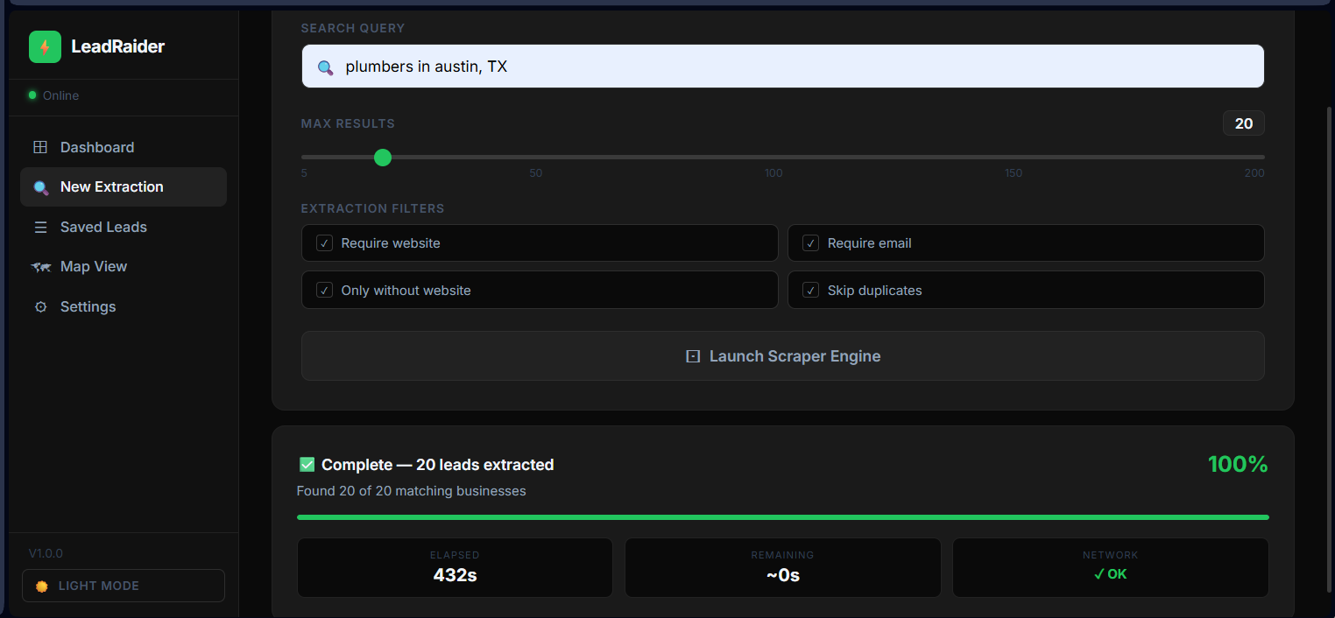This screenshot has width=1335, height=618.
Task: Click the max results value box showing 20
Action: (x=1243, y=124)
